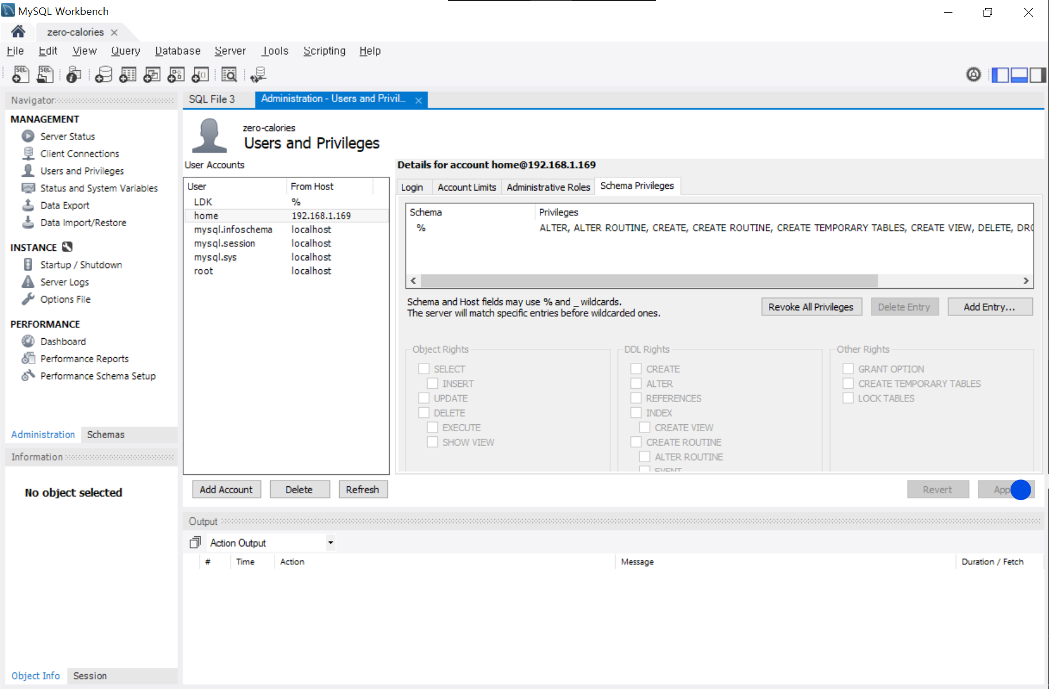Open the File menu
The image size is (1049, 689).
15,51
